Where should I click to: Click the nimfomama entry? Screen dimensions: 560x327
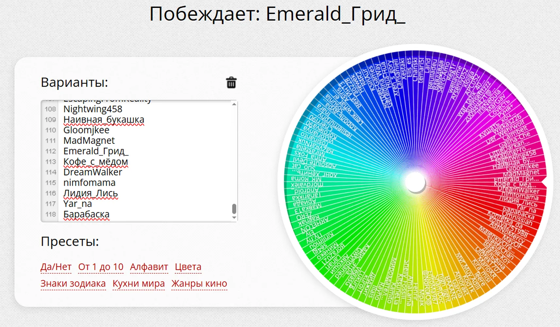[89, 182]
